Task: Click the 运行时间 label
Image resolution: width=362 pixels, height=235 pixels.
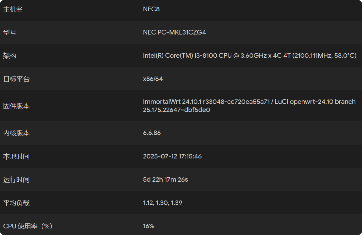Action: click(16, 180)
